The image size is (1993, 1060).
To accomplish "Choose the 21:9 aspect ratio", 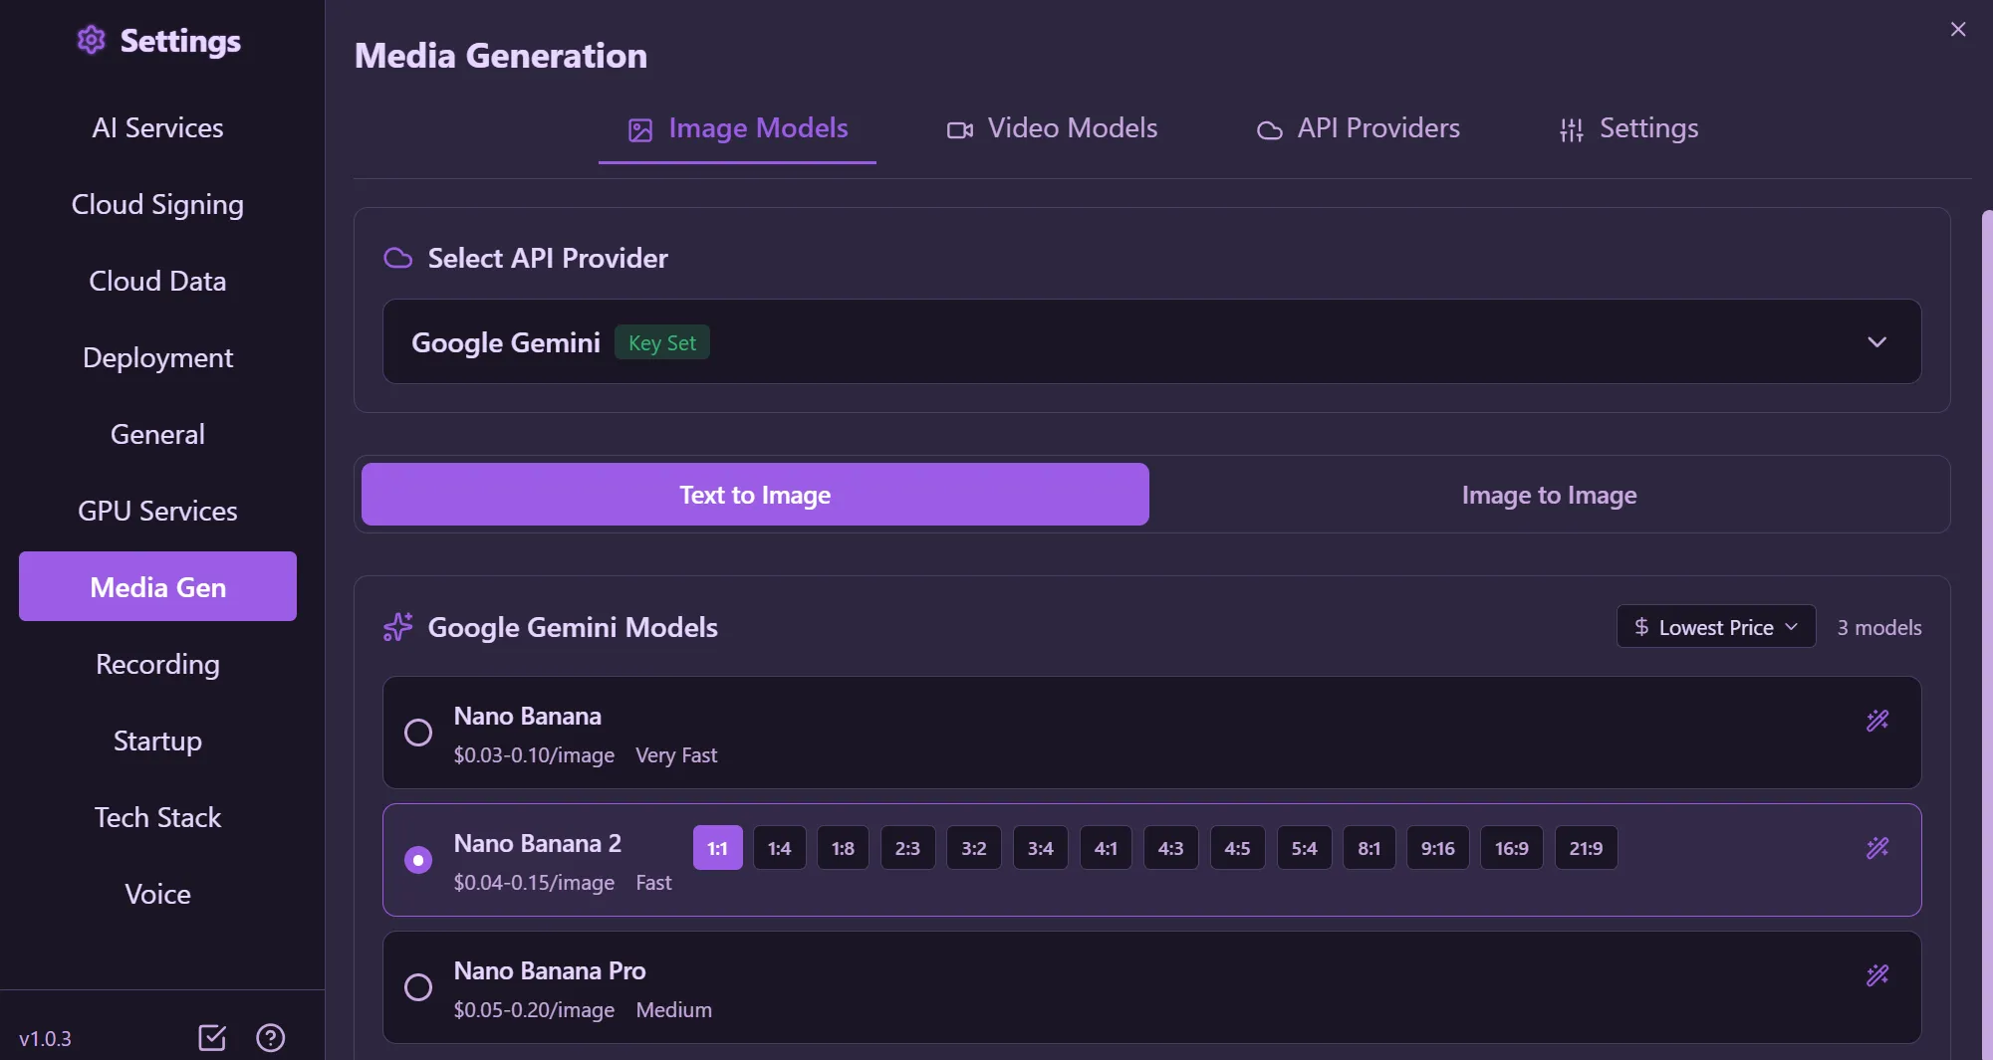I will pyautogui.click(x=1587, y=848).
